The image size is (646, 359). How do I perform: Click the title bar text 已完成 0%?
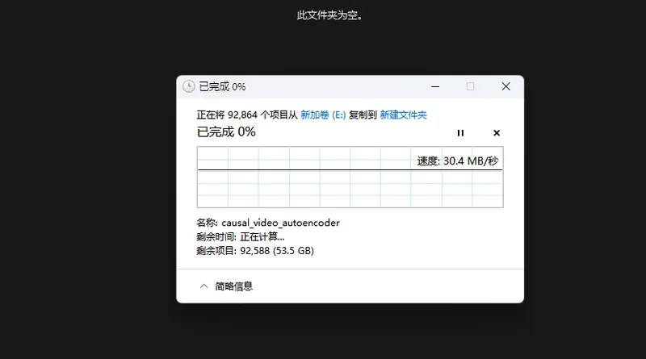222,86
